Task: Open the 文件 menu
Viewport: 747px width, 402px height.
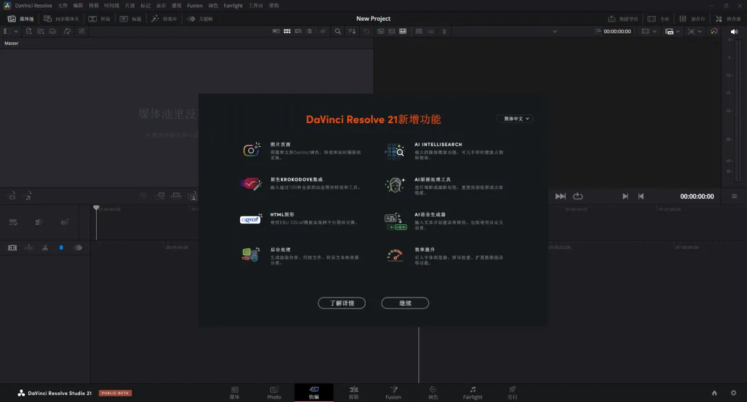Action: click(x=63, y=6)
